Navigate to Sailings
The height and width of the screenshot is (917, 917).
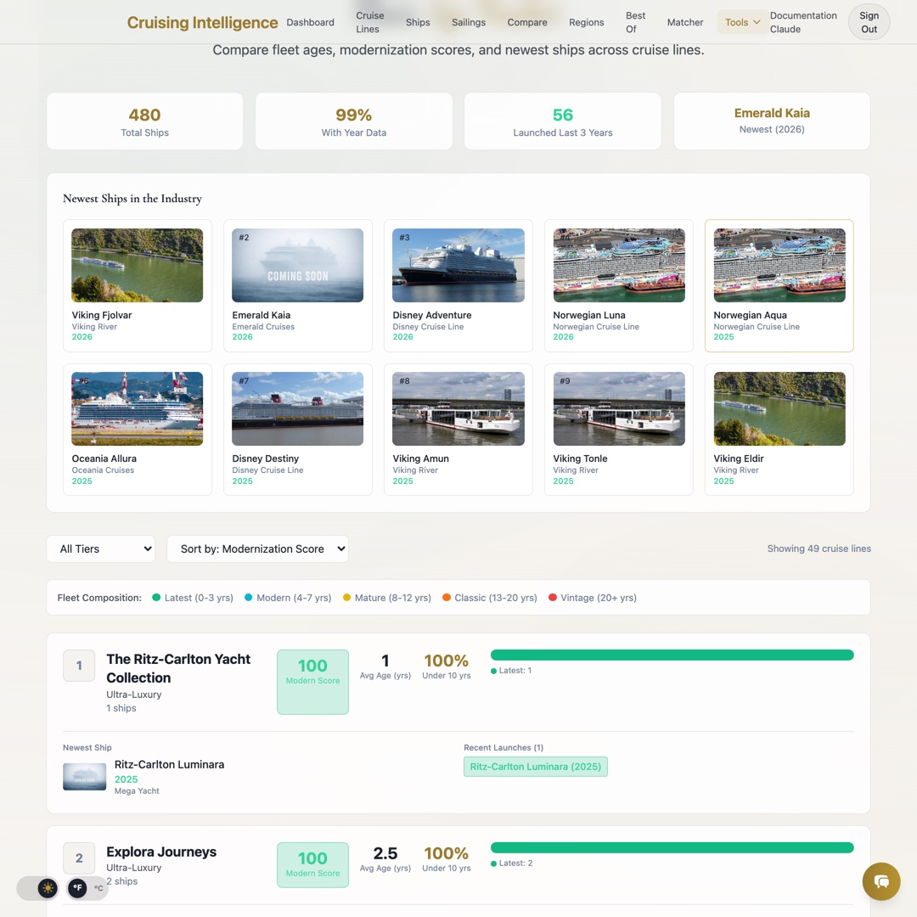point(469,22)
